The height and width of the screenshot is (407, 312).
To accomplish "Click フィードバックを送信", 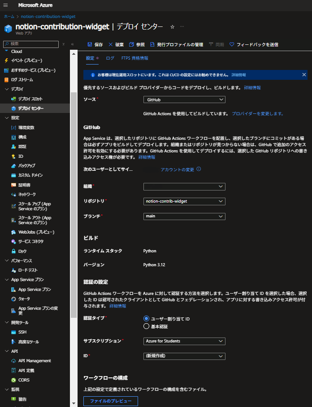I will click(x=254, y=45).
